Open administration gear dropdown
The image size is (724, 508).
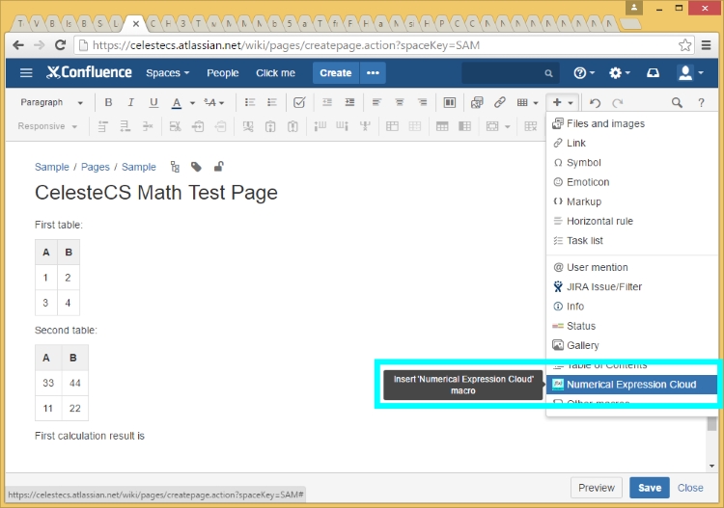click(x=619, y=73)
